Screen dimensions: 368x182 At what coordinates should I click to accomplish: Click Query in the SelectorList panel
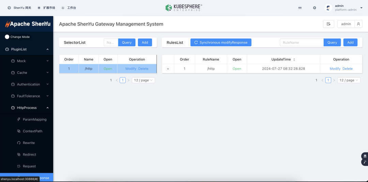pos(127,43)
